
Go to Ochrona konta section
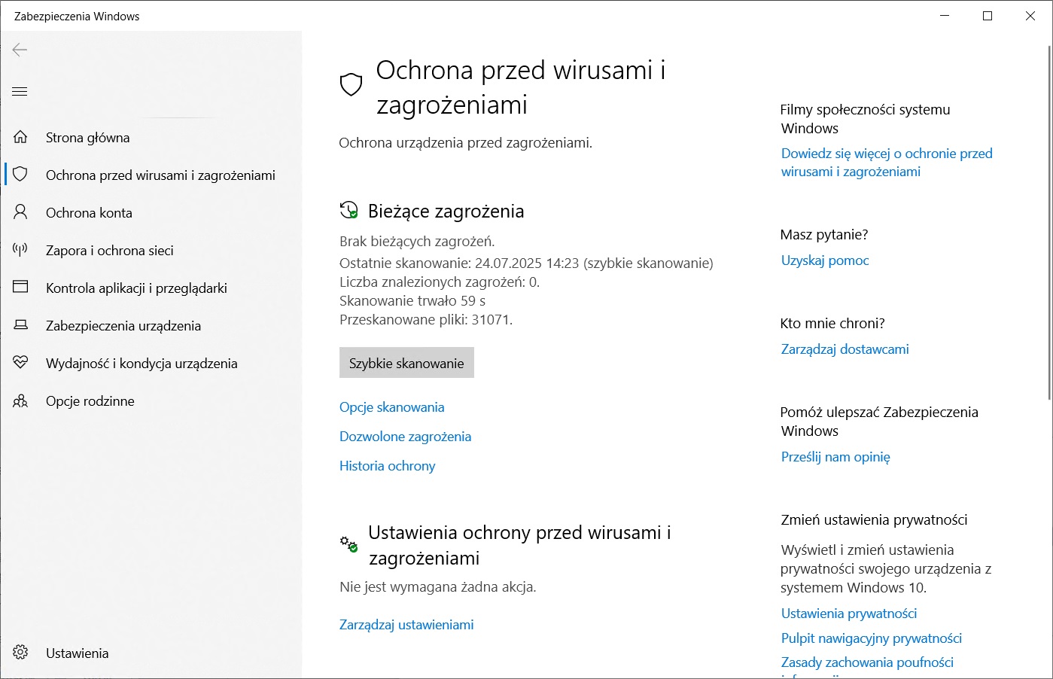89,213
